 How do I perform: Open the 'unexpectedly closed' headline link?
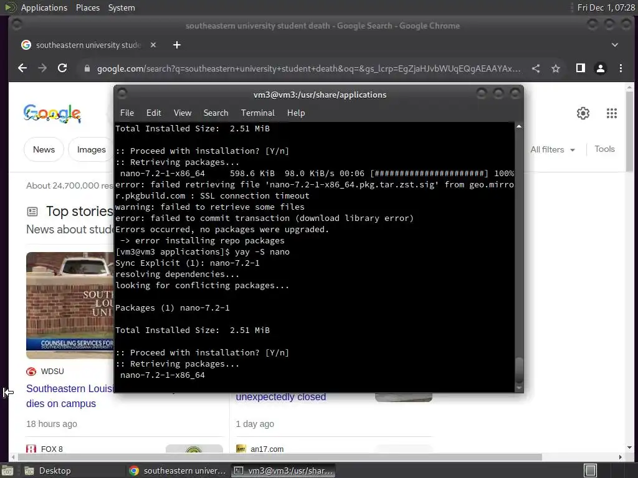[281, 397]
